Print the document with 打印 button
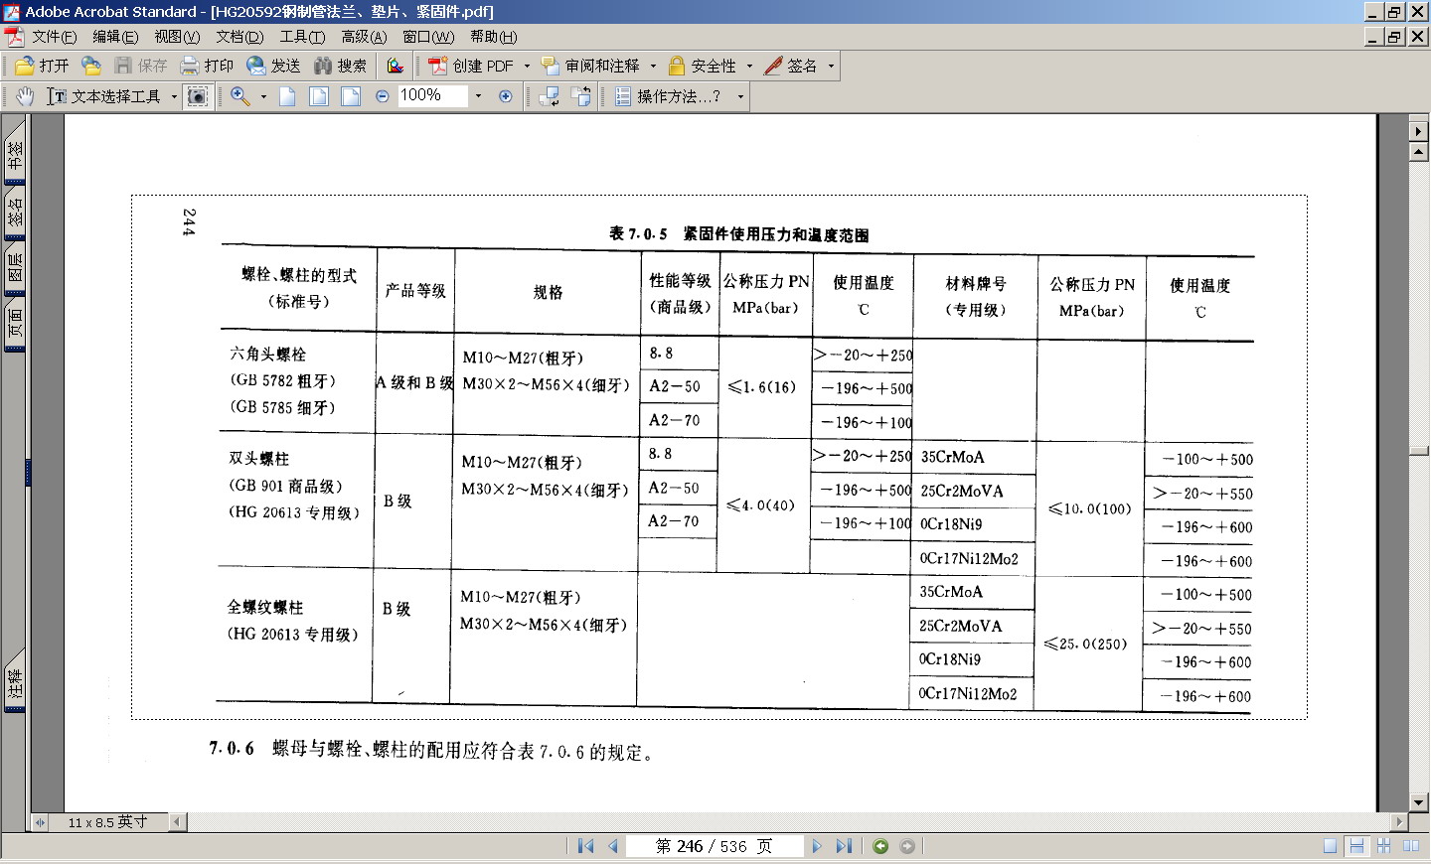 207,66
